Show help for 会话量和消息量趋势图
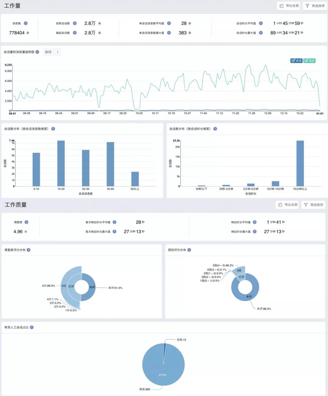328x396 pixels. pos(37,52)
